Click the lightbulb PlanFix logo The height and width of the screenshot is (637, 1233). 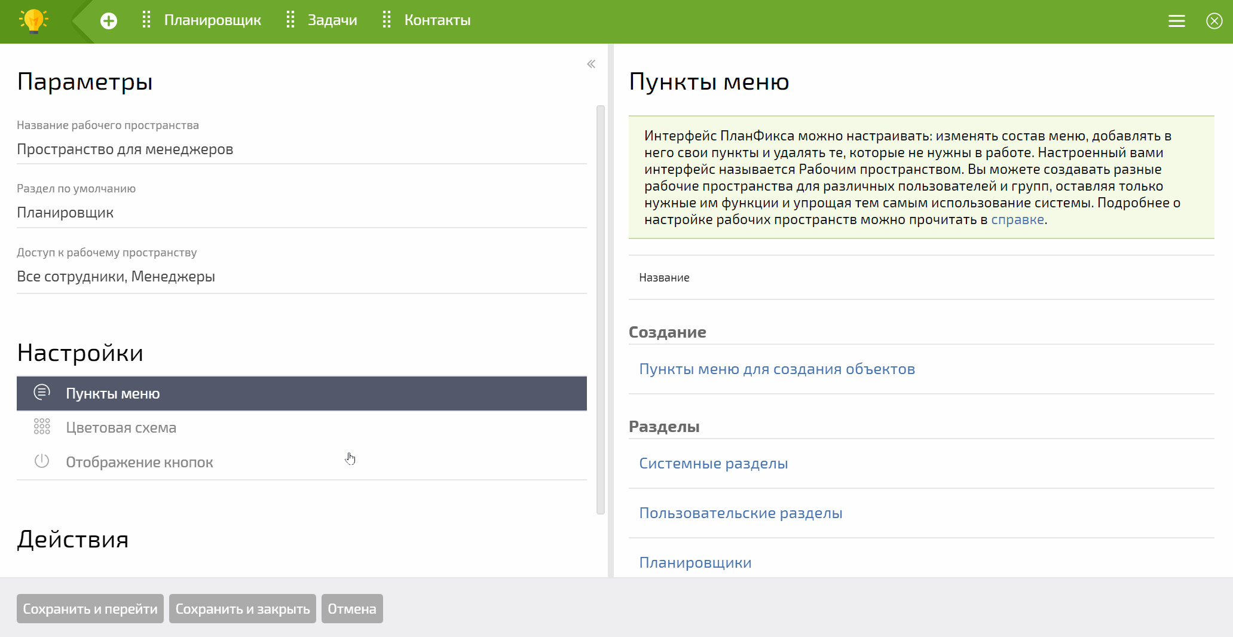click(x=34, y=21)
